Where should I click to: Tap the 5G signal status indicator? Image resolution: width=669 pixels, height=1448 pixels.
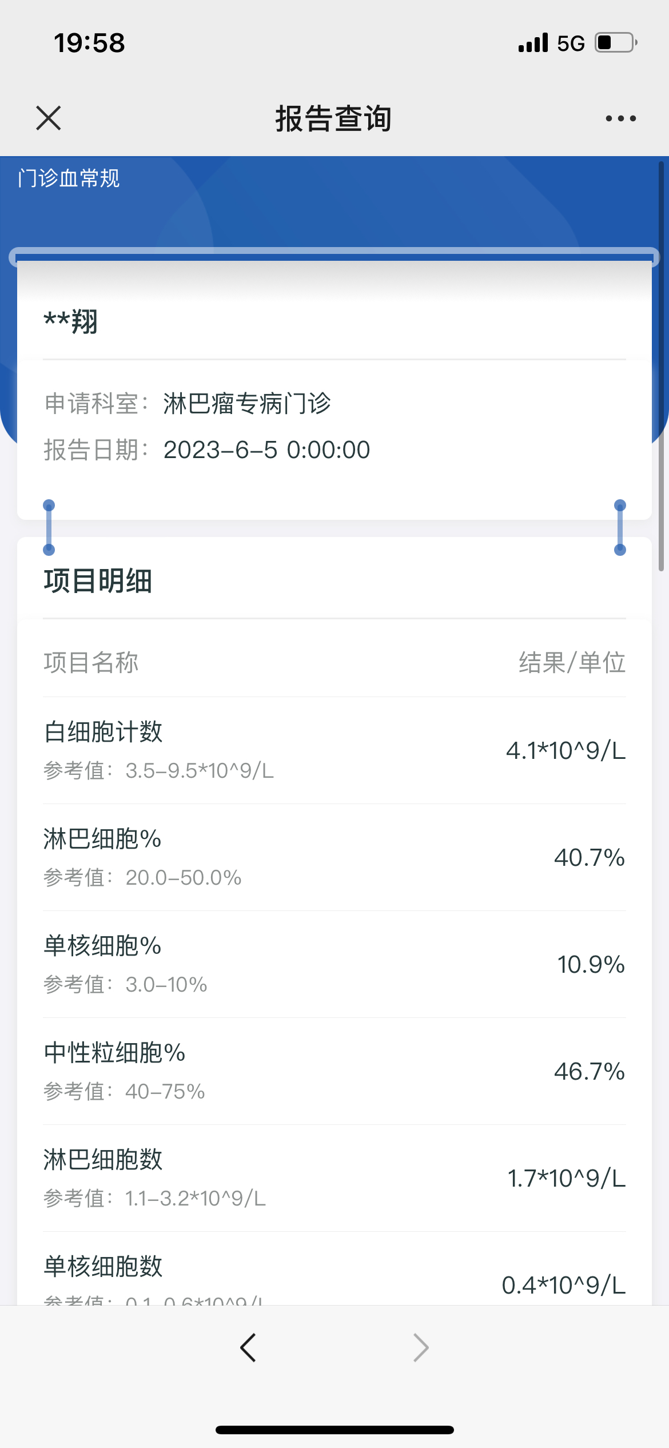[571, 43]
